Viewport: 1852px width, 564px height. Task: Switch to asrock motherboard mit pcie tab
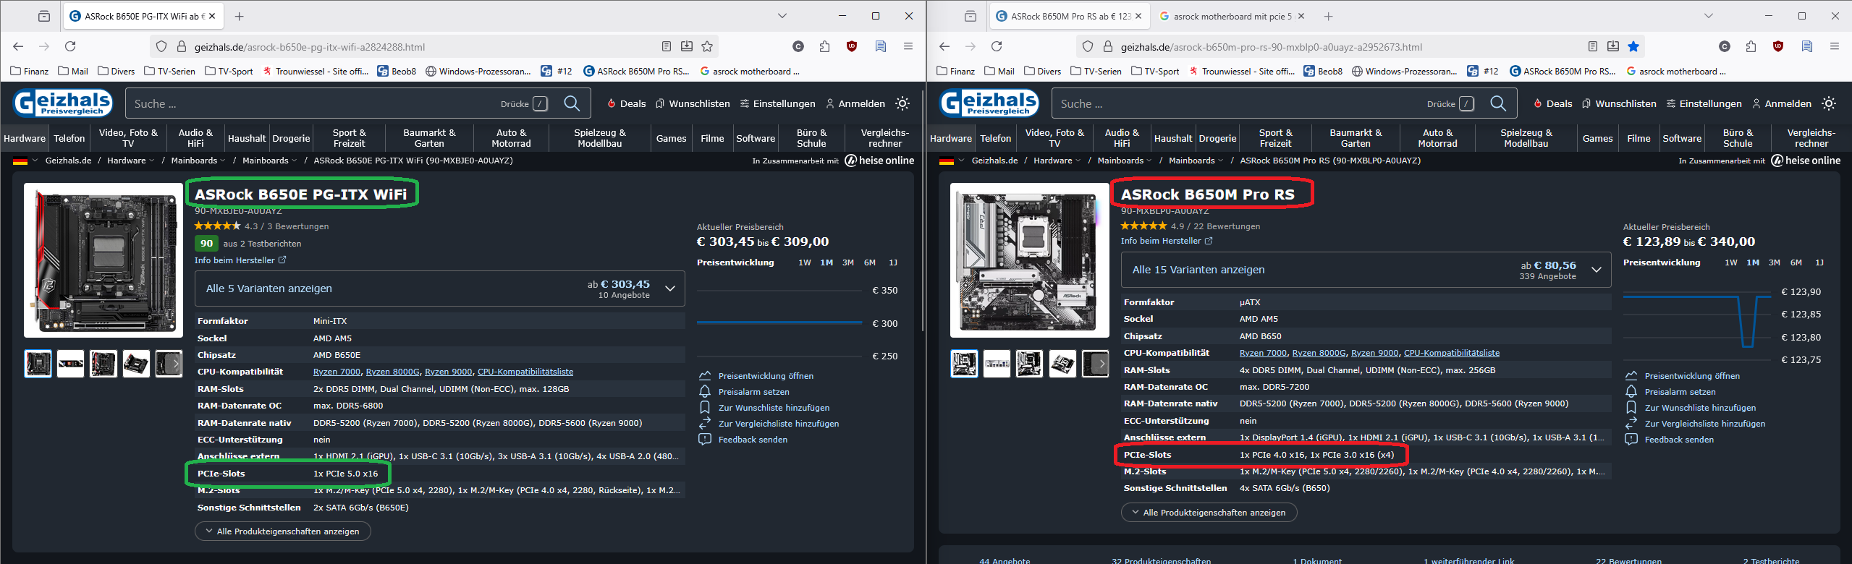pos(1232,16)
